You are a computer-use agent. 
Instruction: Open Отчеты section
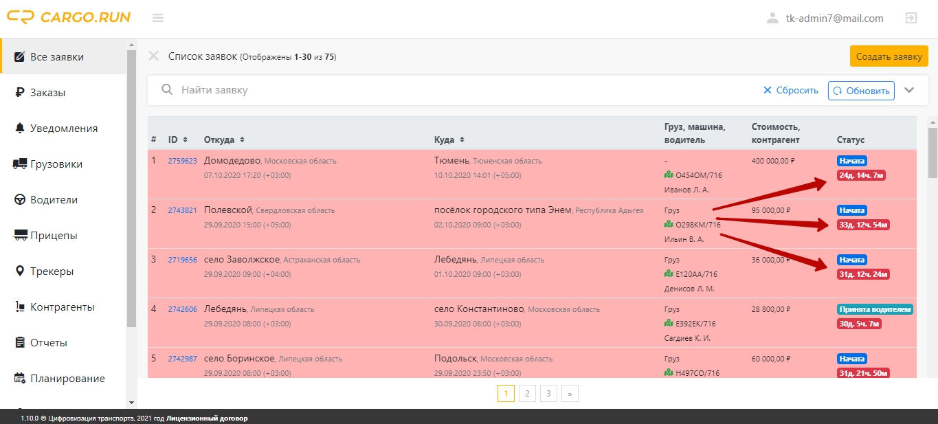tap(63, 342)
